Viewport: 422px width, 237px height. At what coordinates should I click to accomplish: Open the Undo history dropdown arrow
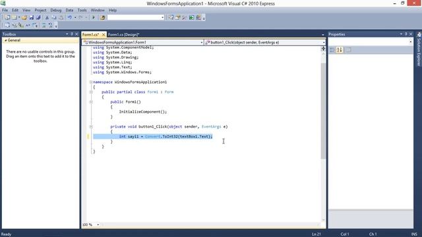(75, 18)
